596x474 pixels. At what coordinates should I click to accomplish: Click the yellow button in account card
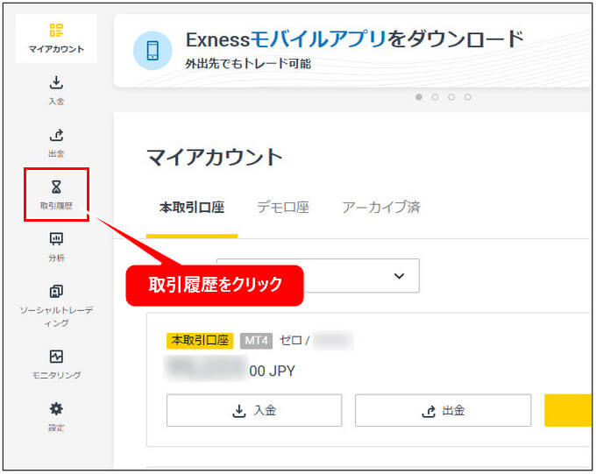(568, 411)
